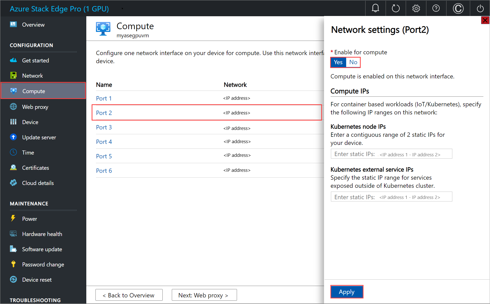490x304 pixels.
Task: Select Port 2 network interface row
Action: [x=208, y=112]
